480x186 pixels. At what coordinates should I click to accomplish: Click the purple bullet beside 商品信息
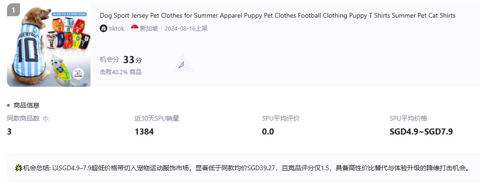(x=8, y=105)
